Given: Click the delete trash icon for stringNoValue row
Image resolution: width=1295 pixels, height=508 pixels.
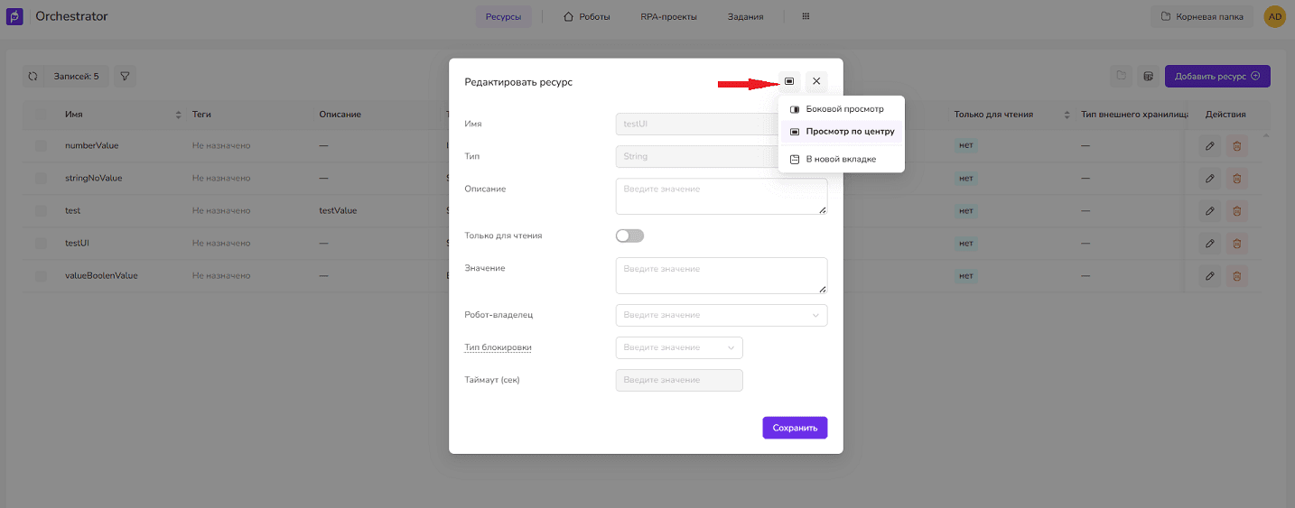Looking at the screenshot, I should pyautogui.click(x=1236, y=179).
